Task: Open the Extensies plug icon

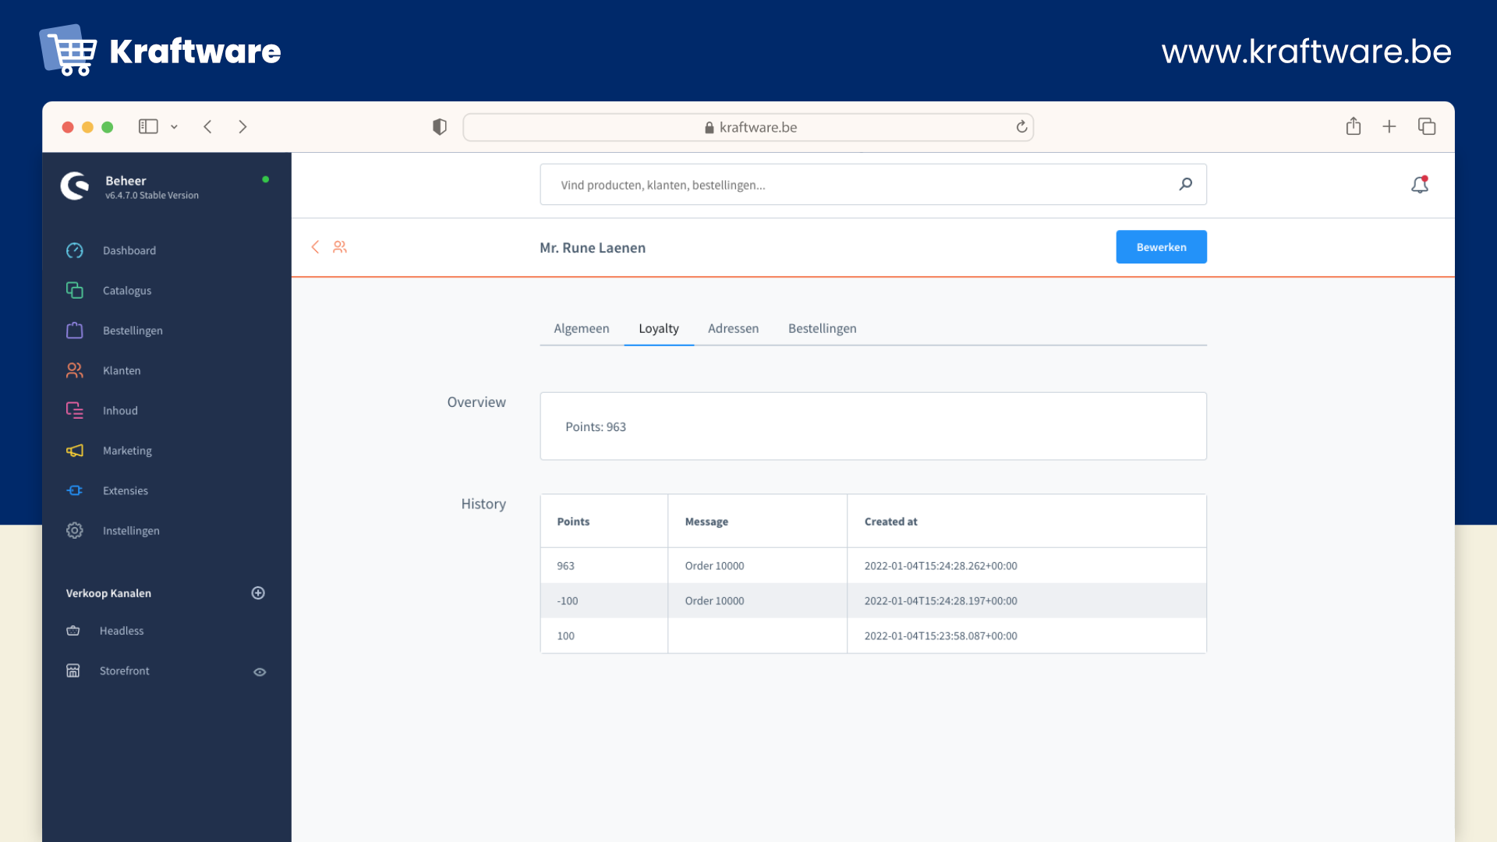Action: pyautogui.click(x=75, y=490)
